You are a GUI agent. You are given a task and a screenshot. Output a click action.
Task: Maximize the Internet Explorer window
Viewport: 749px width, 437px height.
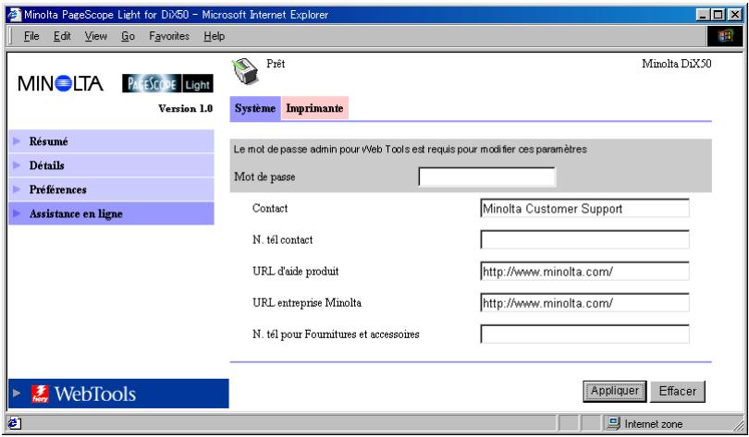click(x=718, y=15)
